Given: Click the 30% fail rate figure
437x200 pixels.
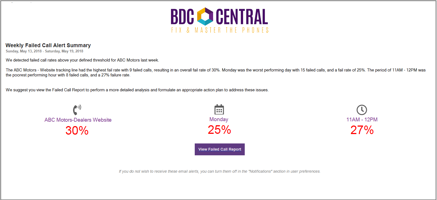Looking at the screenshot, I should pyautogui.click(x=77, y=130).
